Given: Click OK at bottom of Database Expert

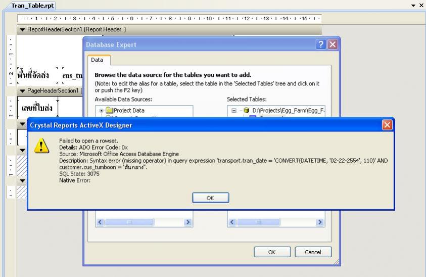Looking at the screenshot, I should pos(272,252).
